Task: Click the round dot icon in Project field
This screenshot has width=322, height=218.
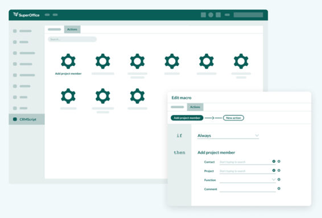Action: [x=274, y=170]
